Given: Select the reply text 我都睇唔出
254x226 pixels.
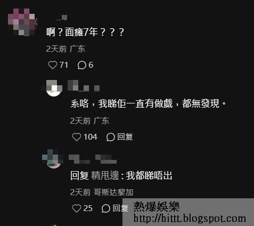Looking at the screenshot, I should (149, 175).
